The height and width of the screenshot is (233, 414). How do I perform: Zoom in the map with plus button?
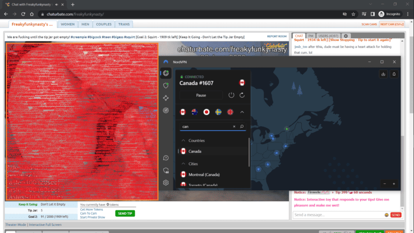coord(394,184)
